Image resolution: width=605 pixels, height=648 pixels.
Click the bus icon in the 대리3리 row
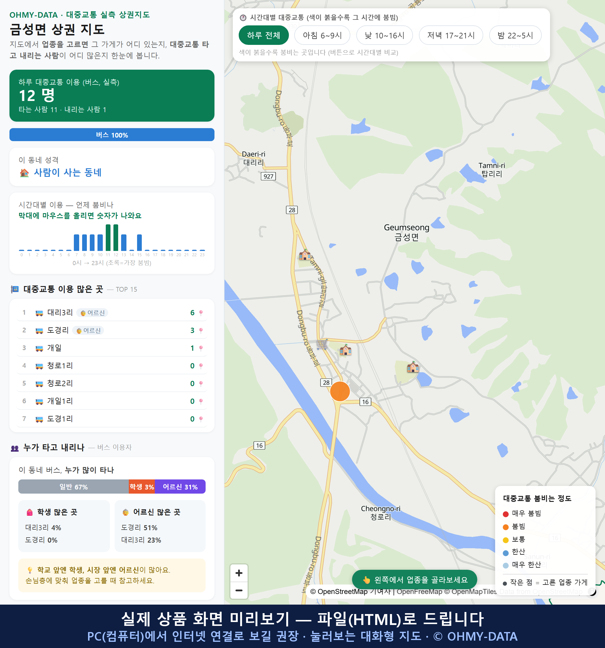pyautogui.click(x=39, y=313)
